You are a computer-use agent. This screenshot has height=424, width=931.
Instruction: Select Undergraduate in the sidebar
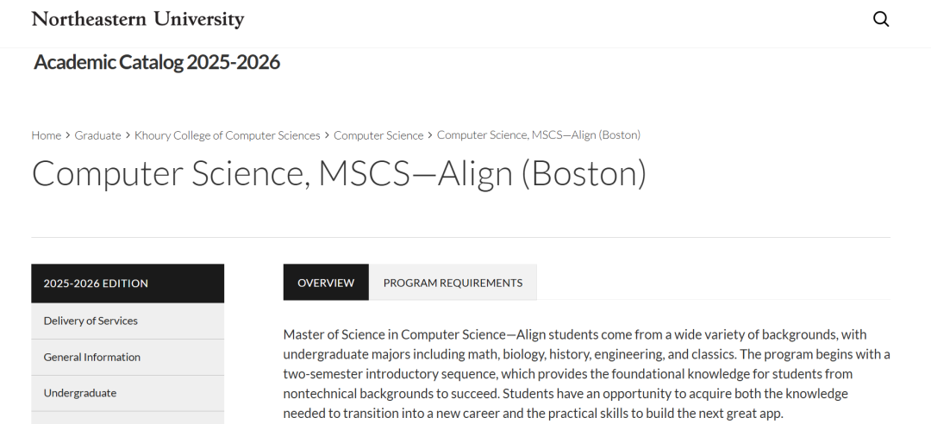click(79, 393)
